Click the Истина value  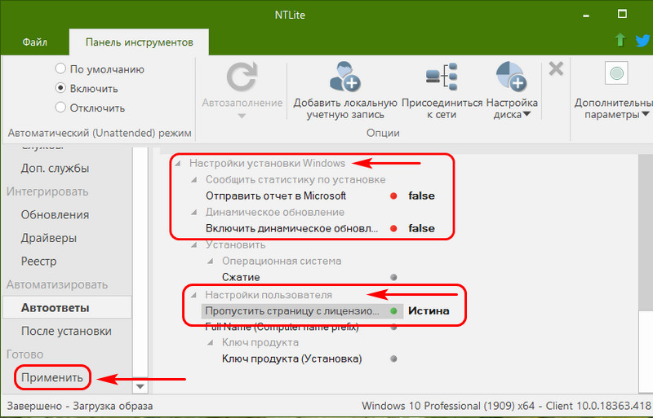(x=429, y=310)
